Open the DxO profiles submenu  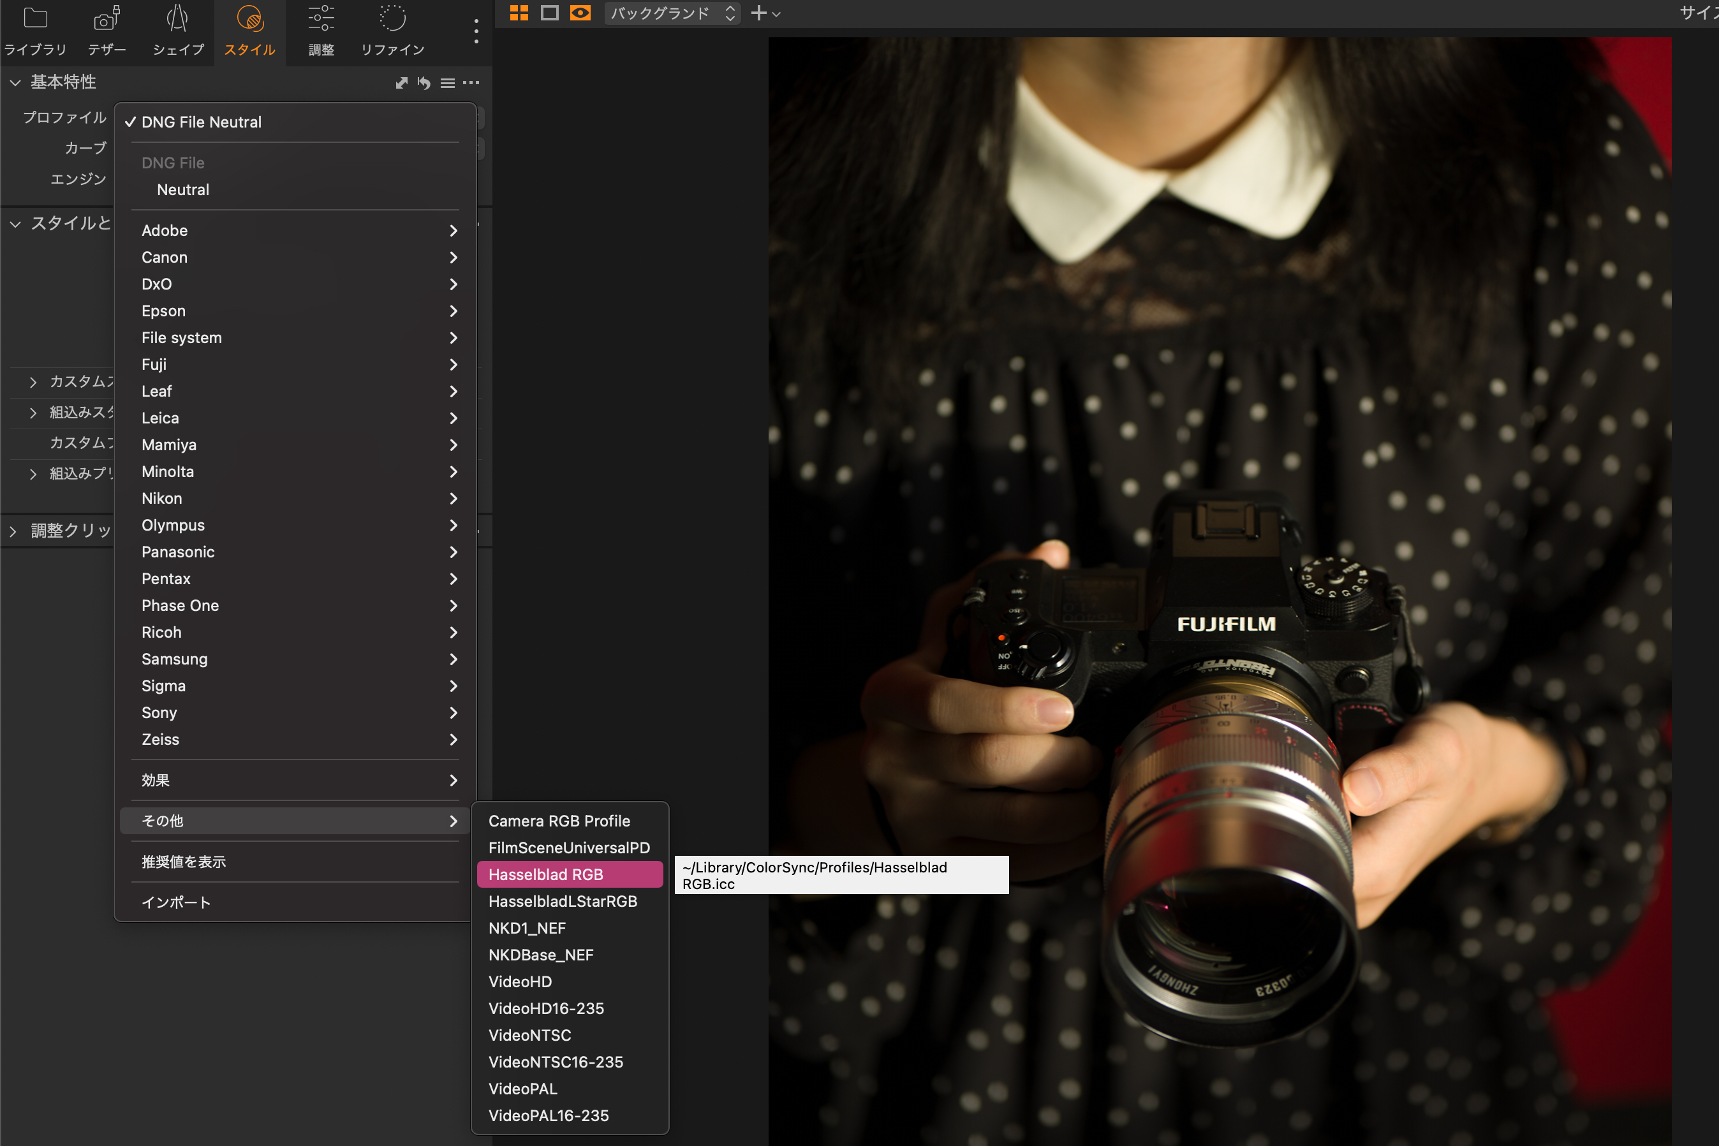coord(295,284)
